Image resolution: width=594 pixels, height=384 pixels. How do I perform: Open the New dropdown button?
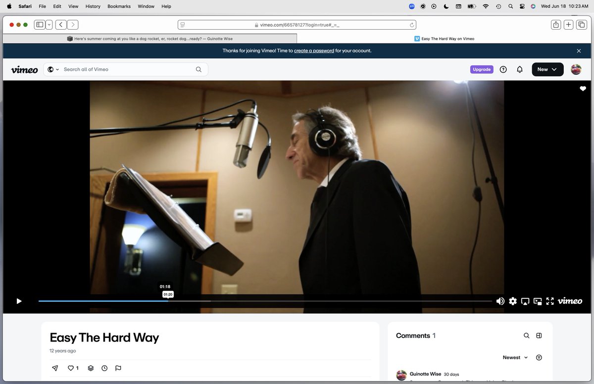[547, 69]
